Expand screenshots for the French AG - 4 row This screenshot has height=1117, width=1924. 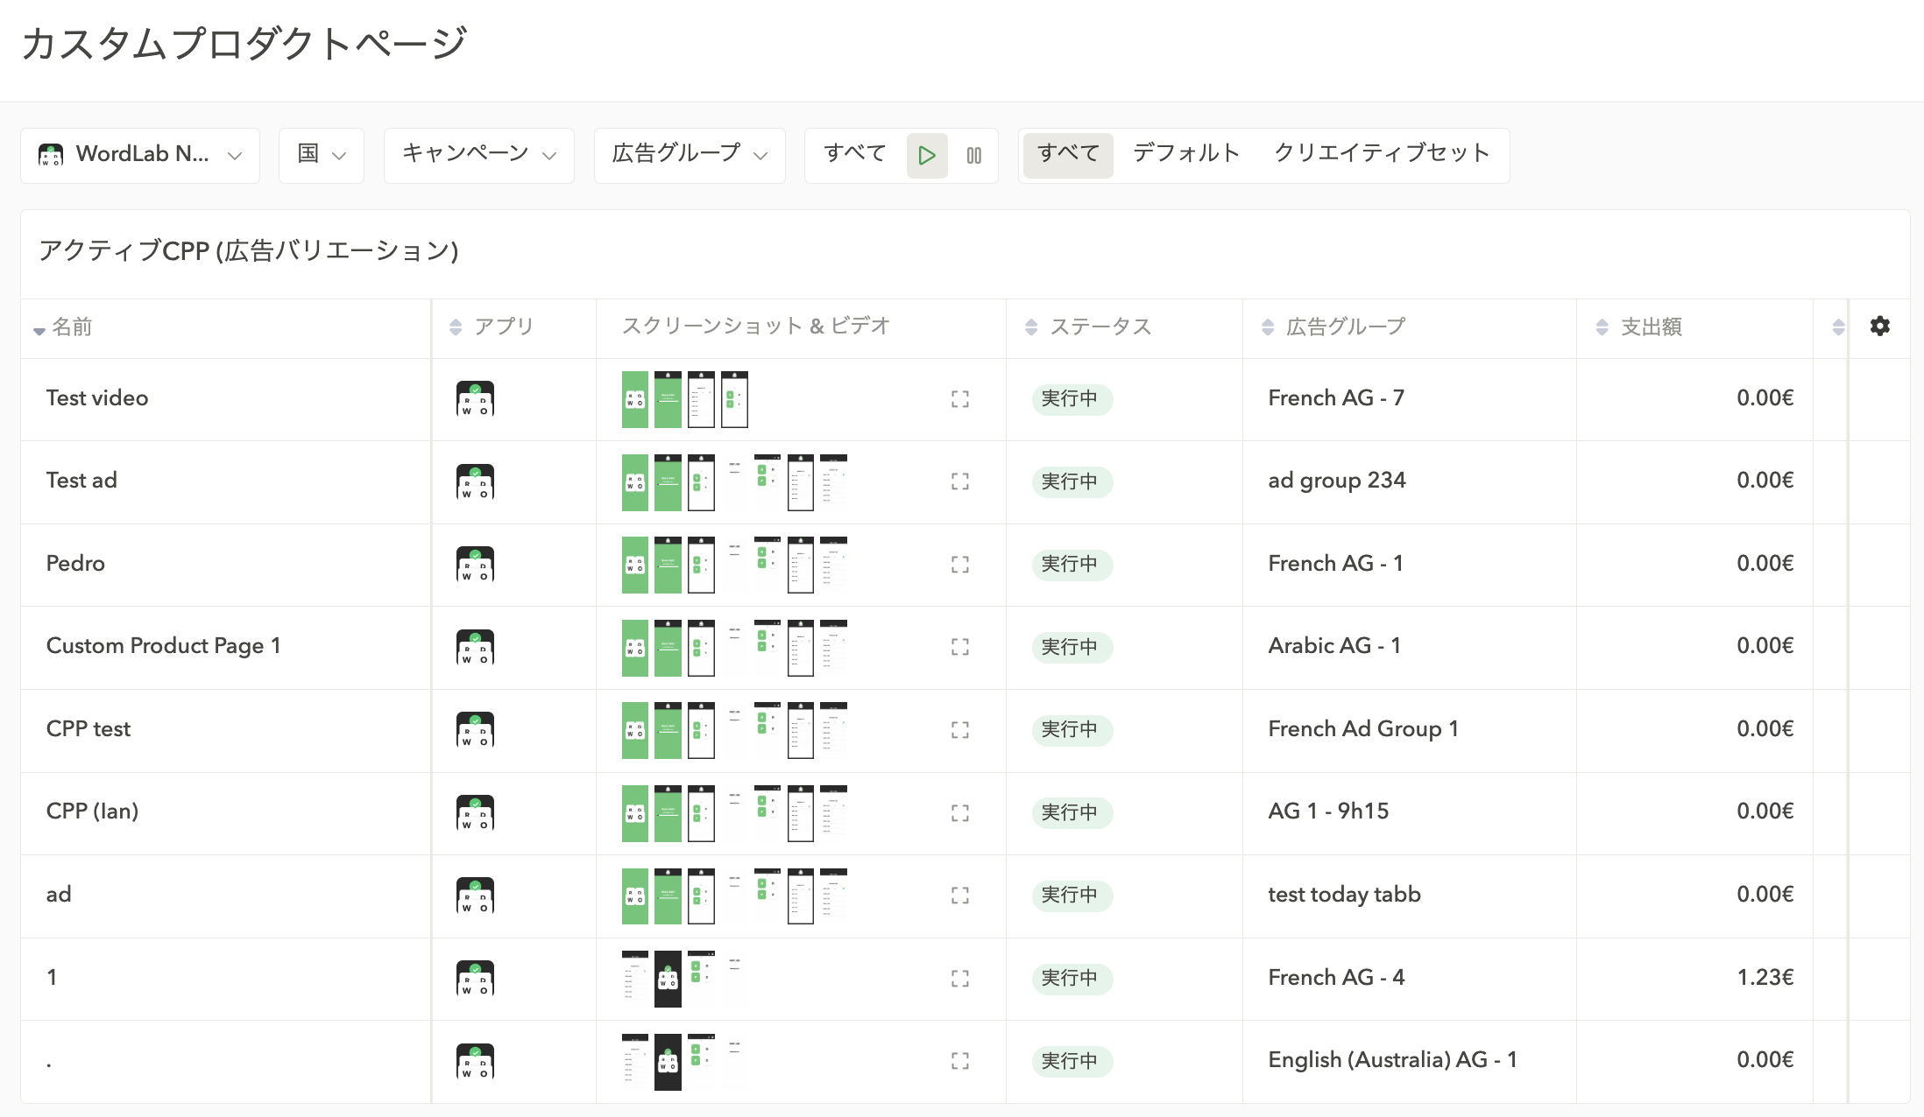(960, 978)
